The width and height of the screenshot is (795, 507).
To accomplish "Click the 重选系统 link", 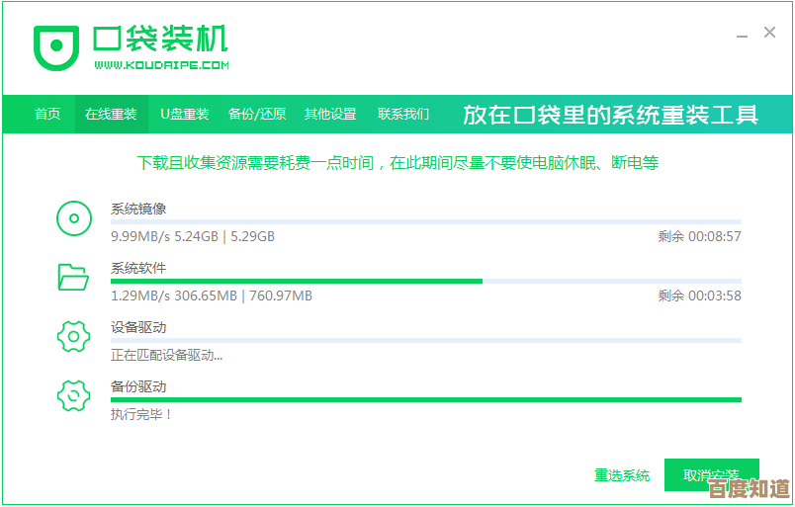I will click(622, 475).
